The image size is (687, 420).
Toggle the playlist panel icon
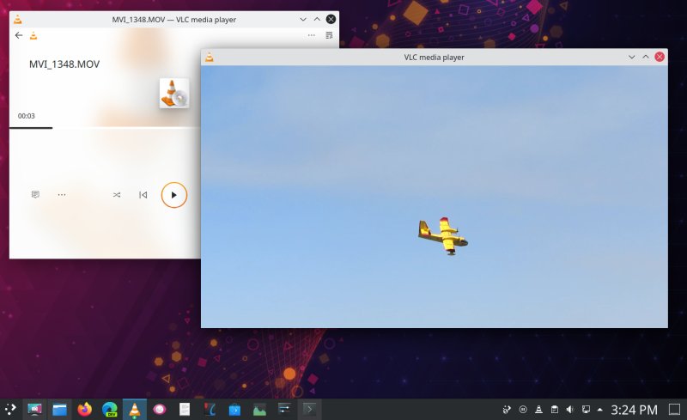pyautogui.click(x=329, y=35)
